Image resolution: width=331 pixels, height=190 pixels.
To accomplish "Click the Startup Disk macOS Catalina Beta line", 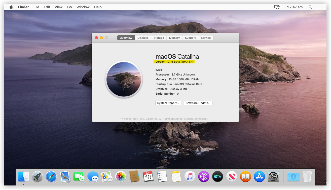I will (179, 84).
